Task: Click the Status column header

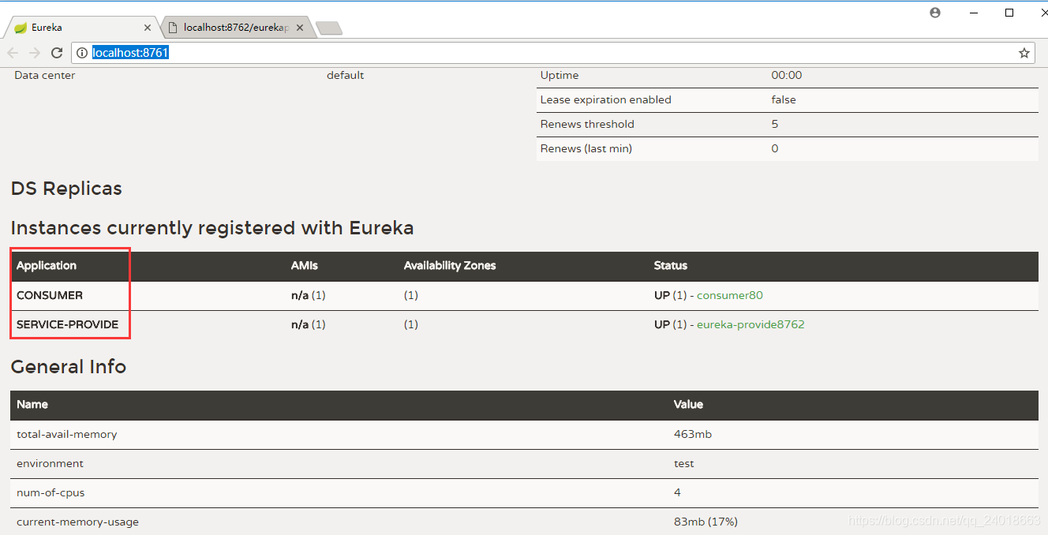Action: [x=671, y=265]
